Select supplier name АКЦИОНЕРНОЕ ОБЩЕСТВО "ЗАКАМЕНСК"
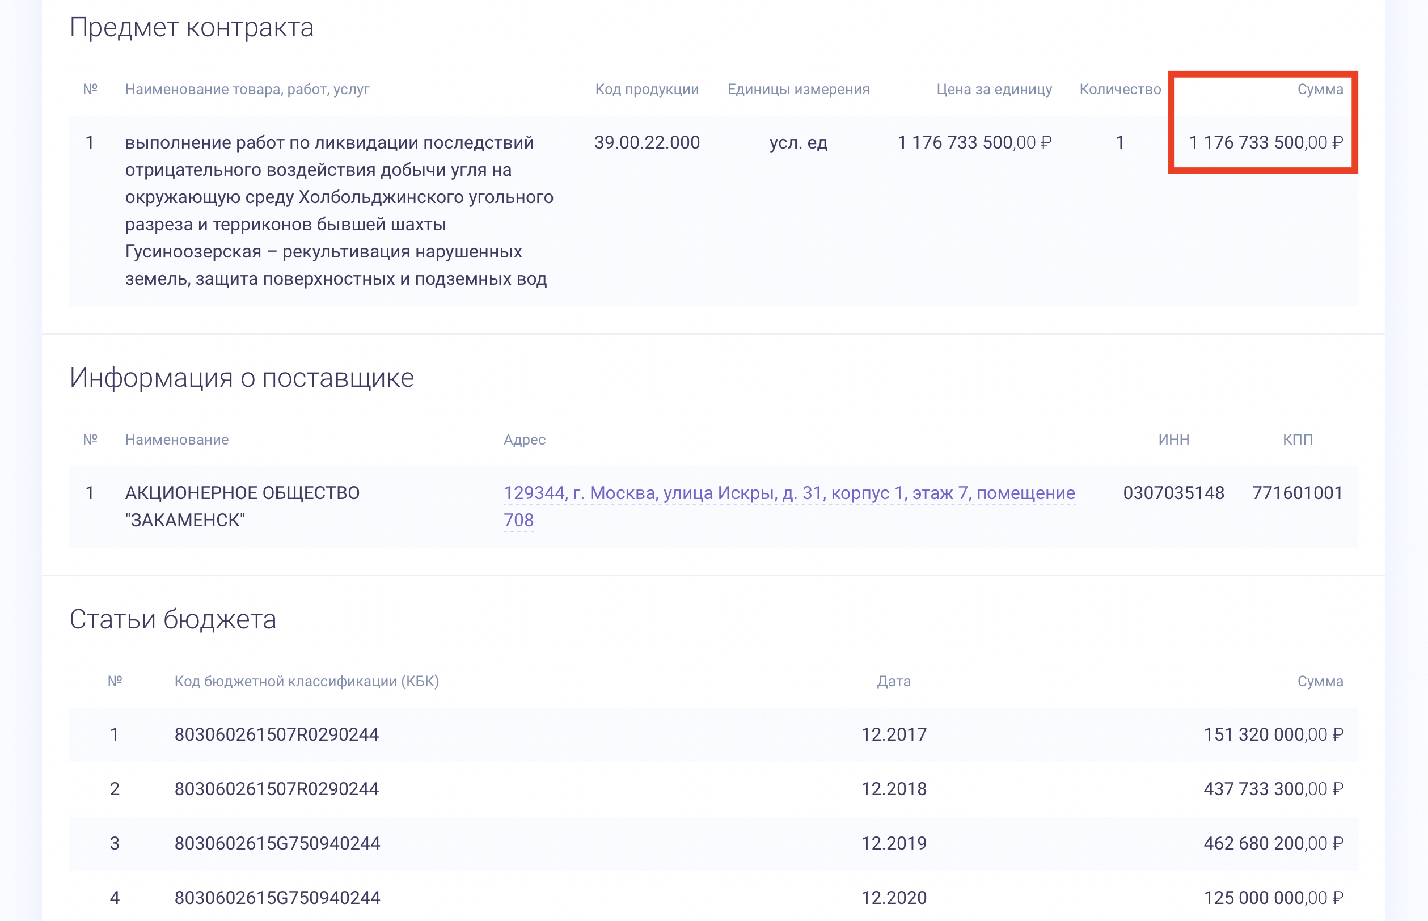This screenshot has height=921, width=1428. tap(242, 506)
